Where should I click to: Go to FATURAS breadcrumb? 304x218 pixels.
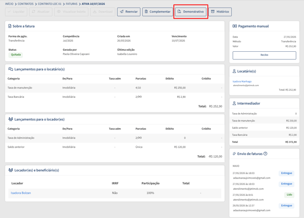72,4
